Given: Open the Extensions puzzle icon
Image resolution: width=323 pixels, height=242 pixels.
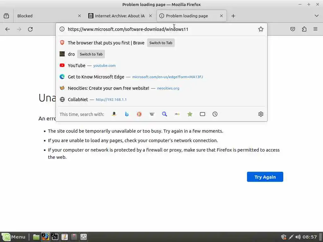Looking at the screenshot, I should tap(304, 29).
